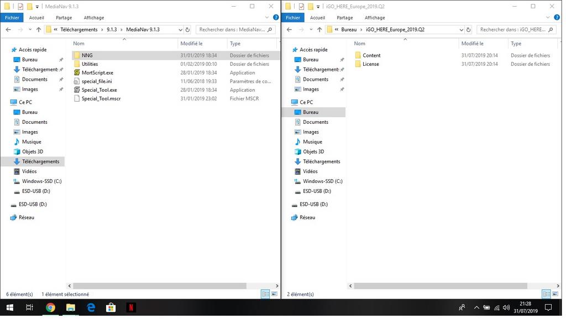Select Téléchargements under Ce PC in MediaNav sidebar
The width and height of the screenshot is (566, 319).
pos(36,161)
